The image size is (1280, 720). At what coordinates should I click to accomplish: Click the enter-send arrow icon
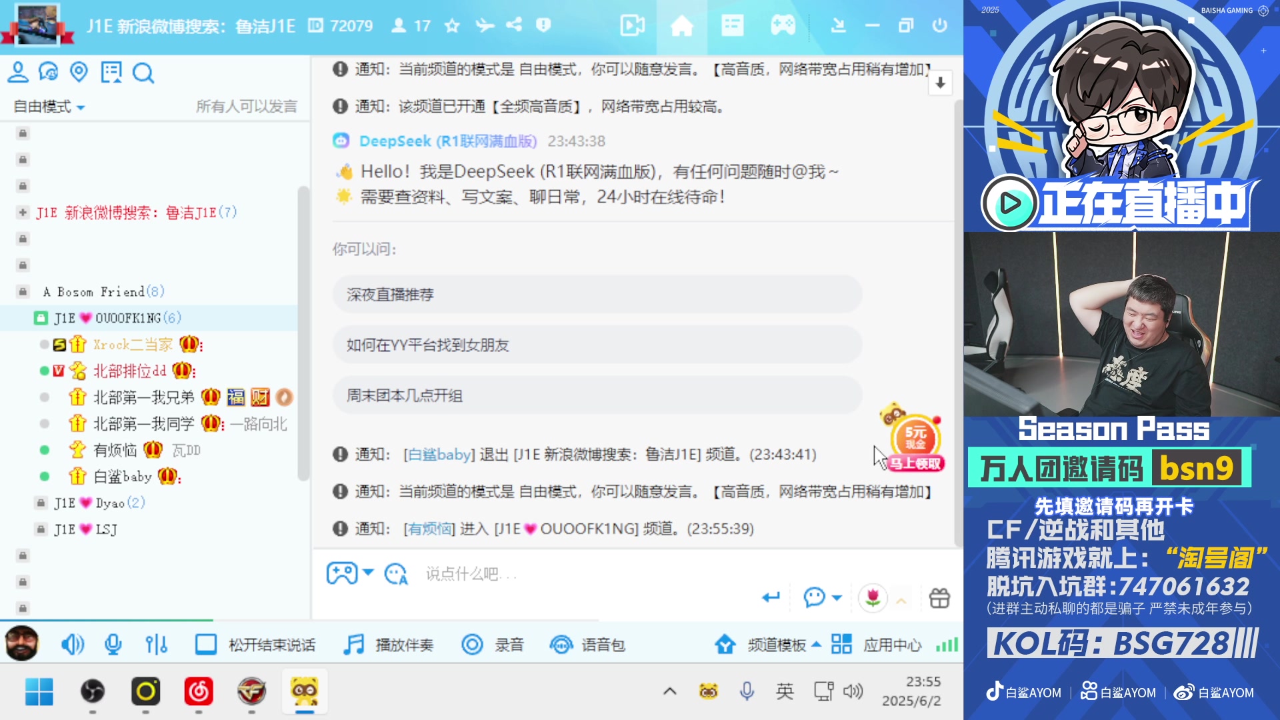pos(771,597)
